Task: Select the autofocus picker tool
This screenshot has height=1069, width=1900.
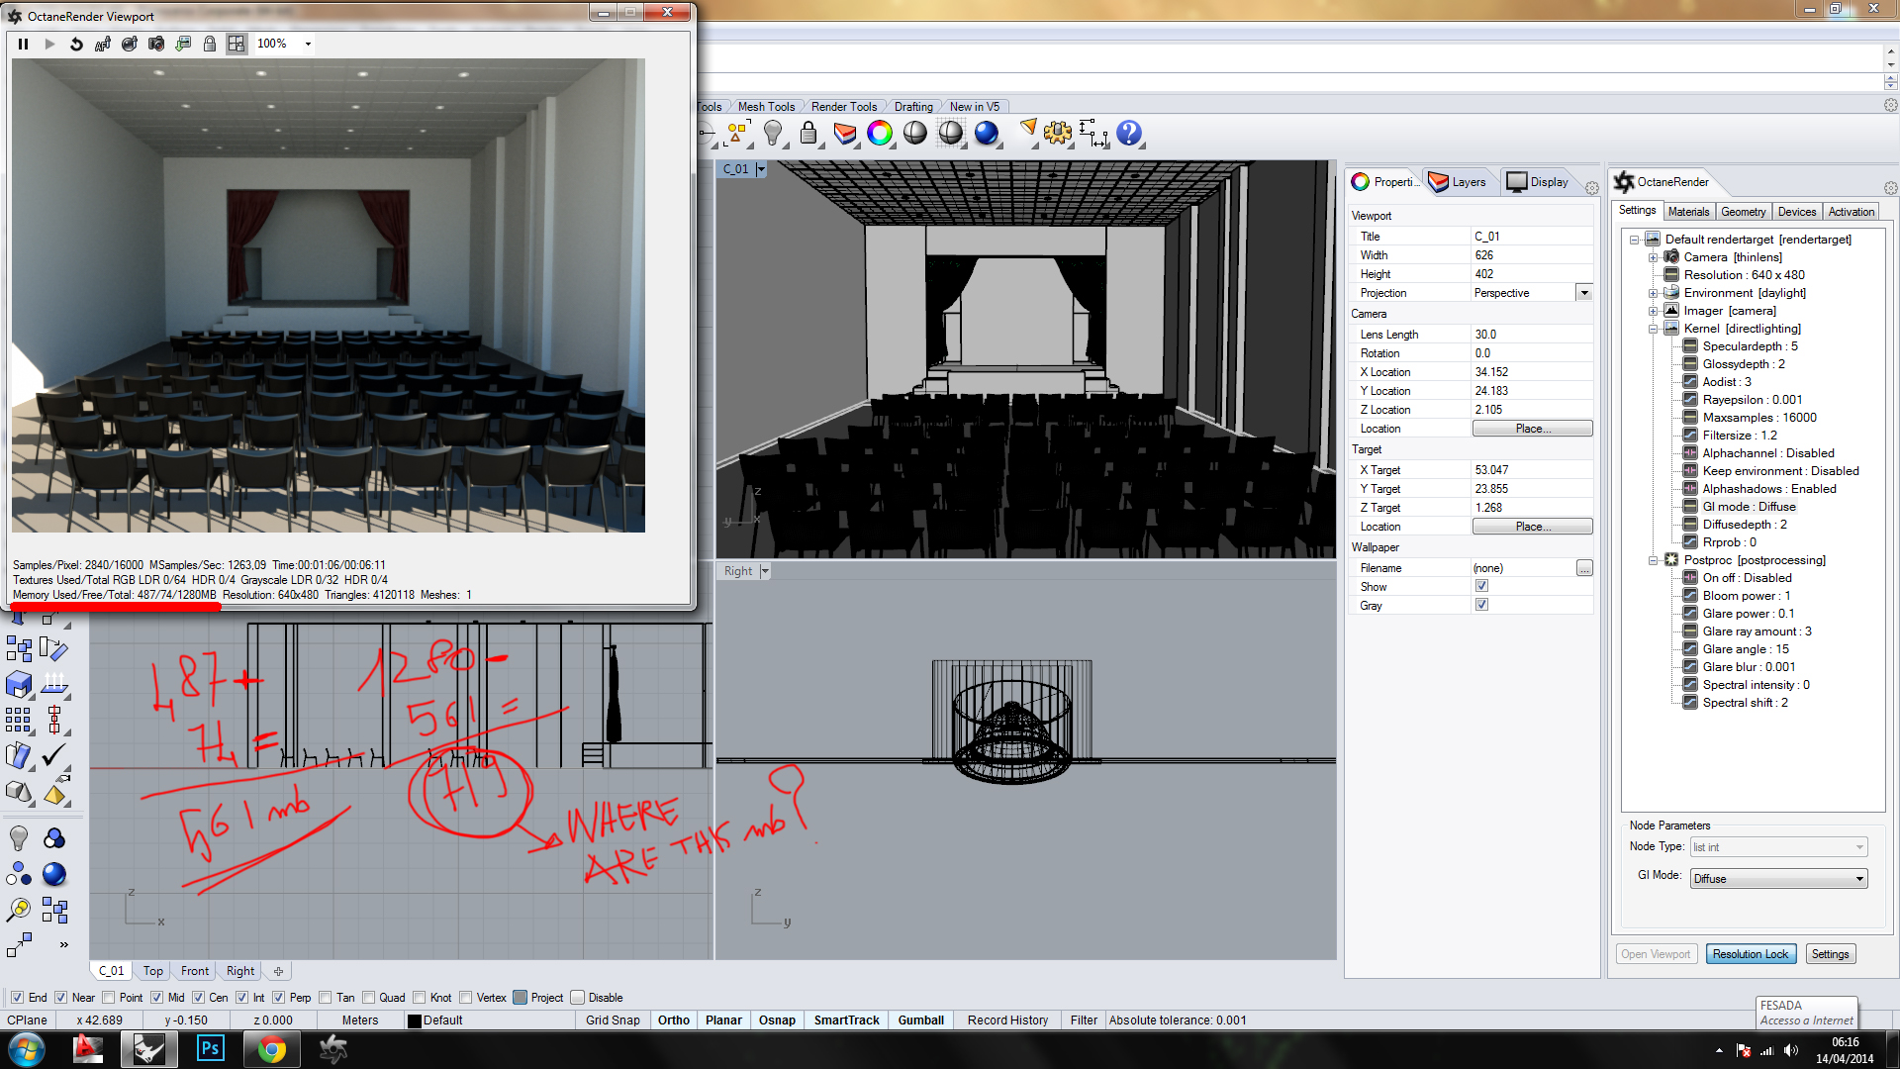Action: pyautogui.click(x=103, y=44)
